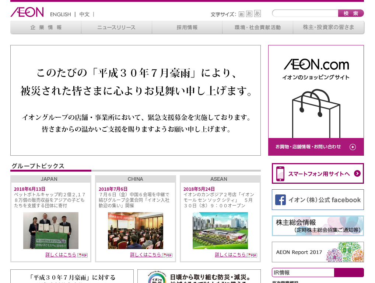Open the bottle cap donation photo thumbnail
The image size is (375, 283).
(x=51, y=231)
